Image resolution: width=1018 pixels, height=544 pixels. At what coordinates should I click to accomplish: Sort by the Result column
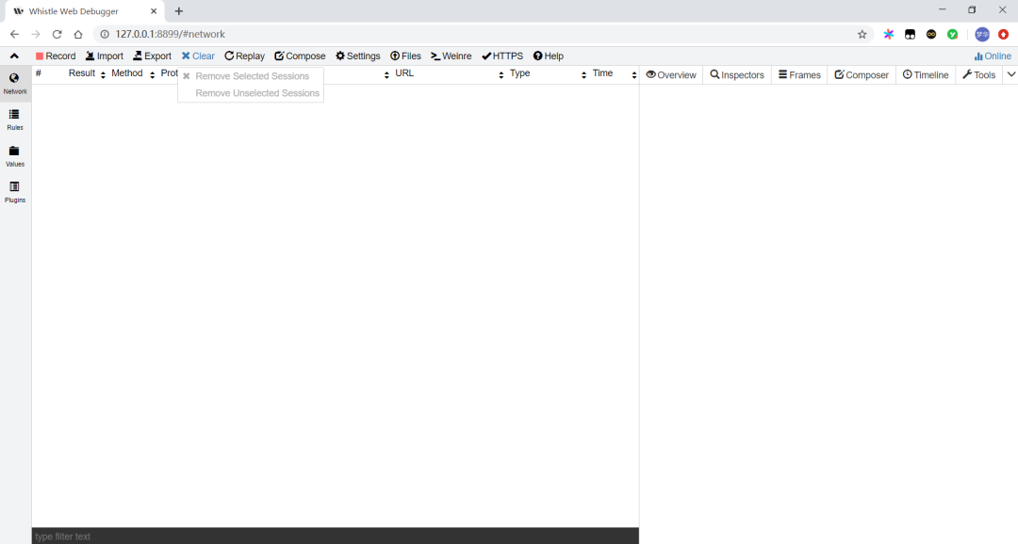pos(87,74)
